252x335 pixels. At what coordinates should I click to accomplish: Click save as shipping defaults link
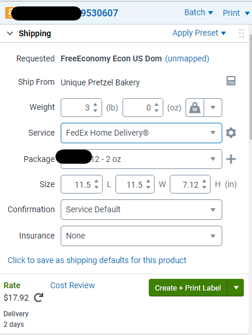point(97,260)
